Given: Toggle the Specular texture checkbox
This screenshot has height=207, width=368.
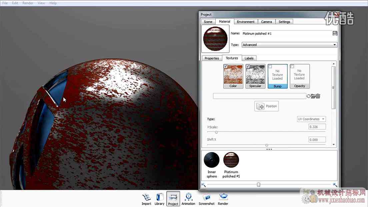Looking at the screenshot, I should [x=248, y=66].
